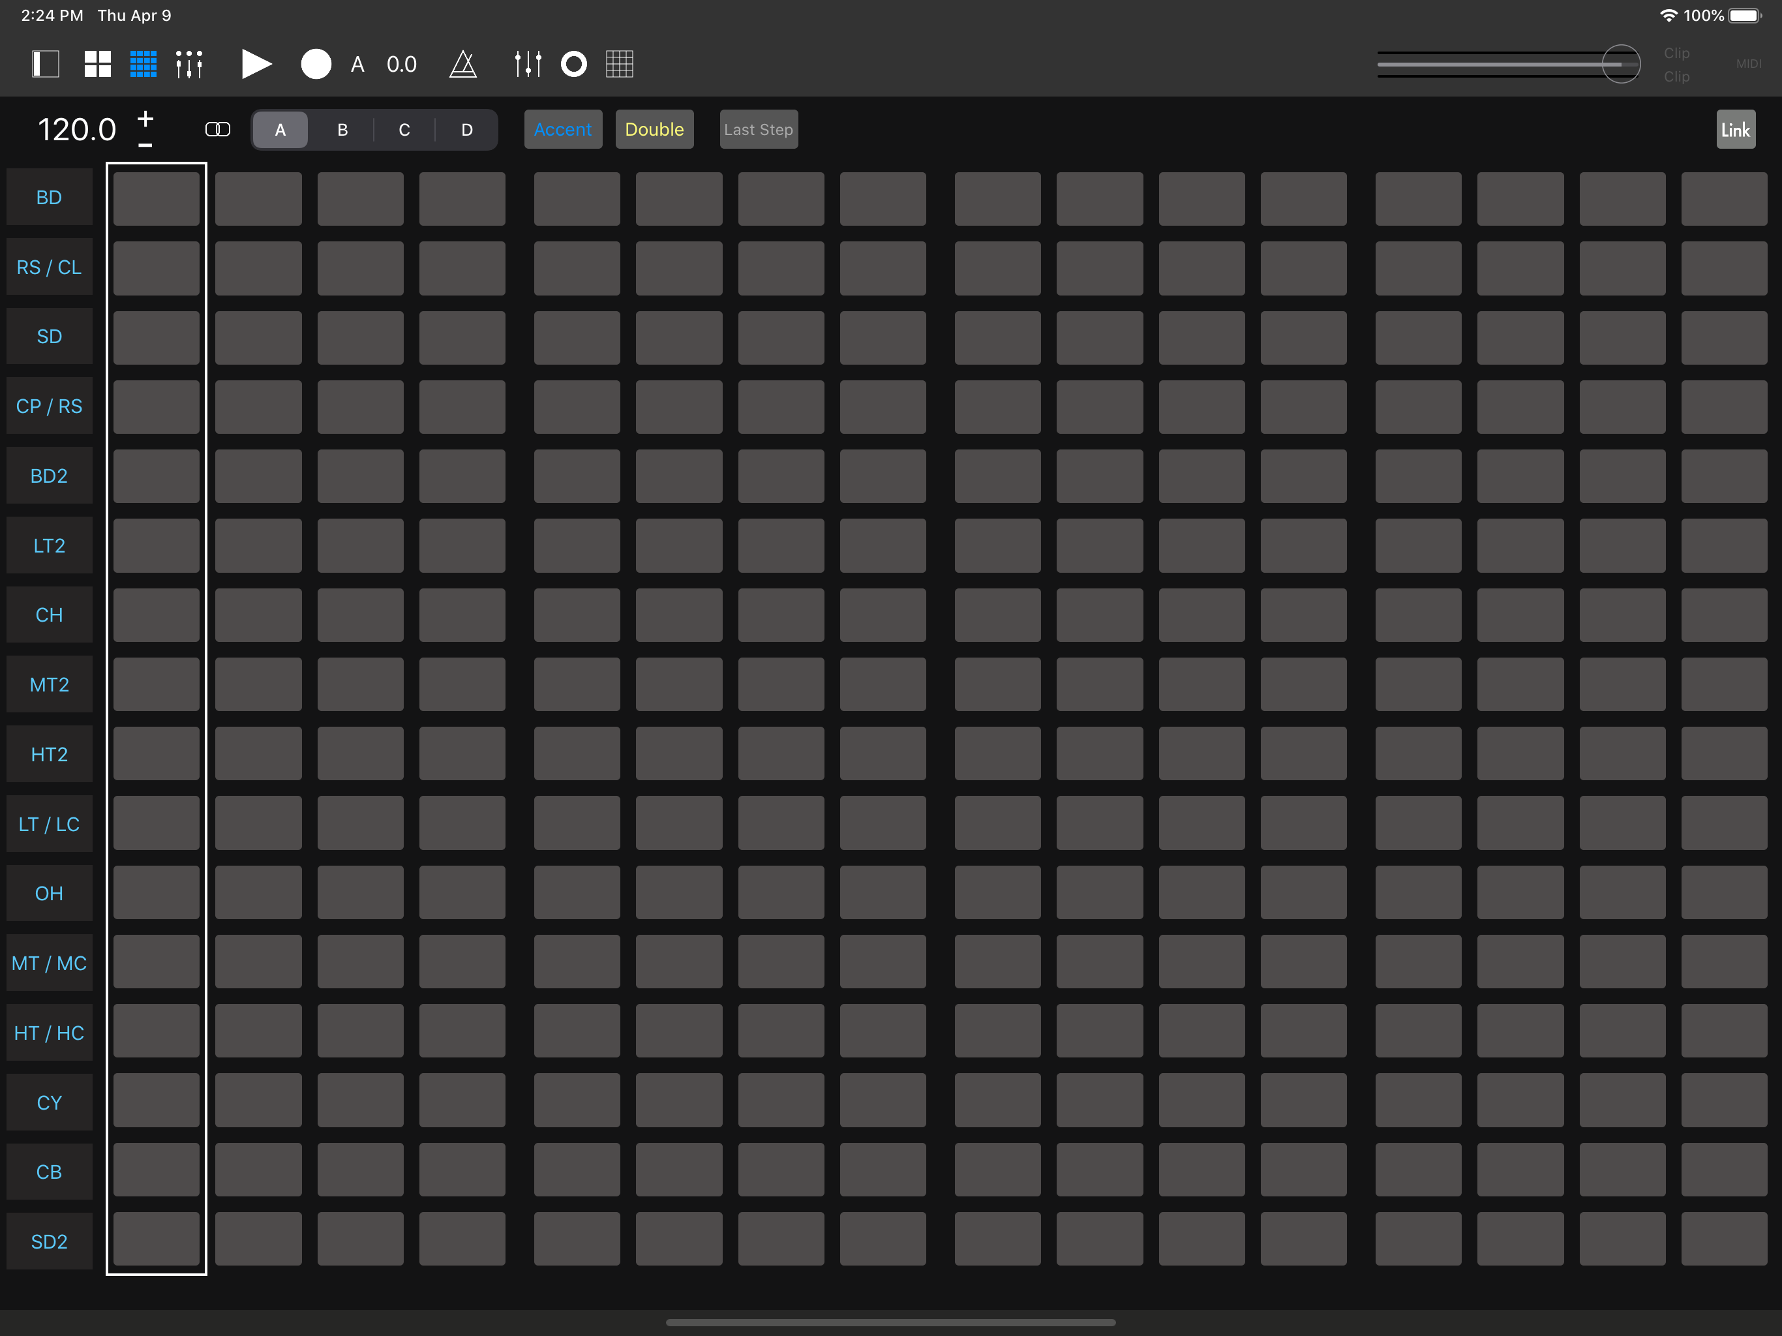The height and width of the screenshot is (1336, 1782).
Task: Select pattern tab D
Action: tap(466, 130)
